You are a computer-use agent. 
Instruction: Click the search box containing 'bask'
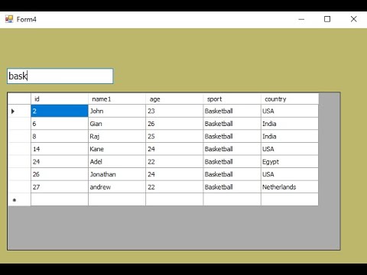click(x=60, y=76)
